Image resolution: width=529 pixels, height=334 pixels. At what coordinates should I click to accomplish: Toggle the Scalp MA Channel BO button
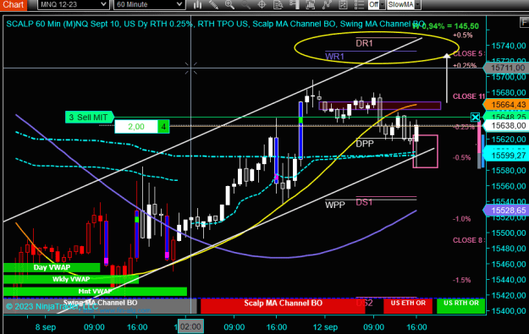(x=283, y=306)
